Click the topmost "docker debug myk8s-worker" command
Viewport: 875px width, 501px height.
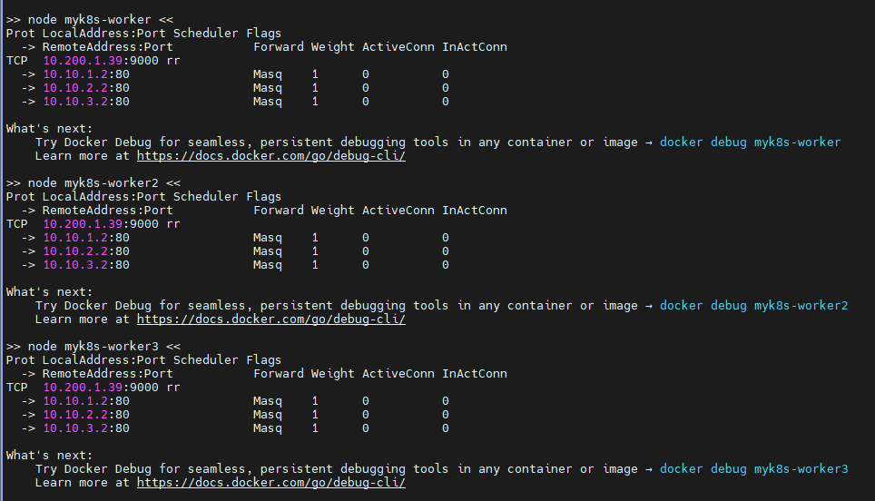click(750, 142)
